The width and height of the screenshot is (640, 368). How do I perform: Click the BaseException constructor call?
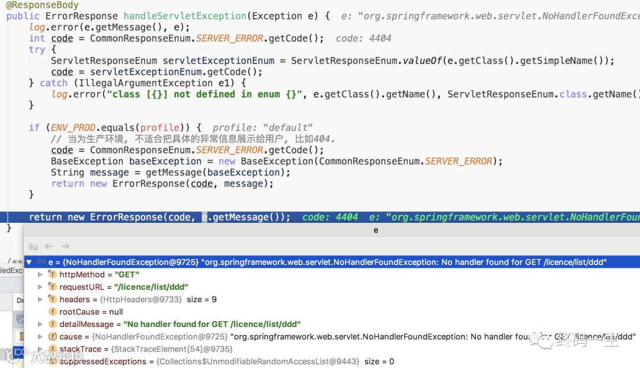coord(277,161)
